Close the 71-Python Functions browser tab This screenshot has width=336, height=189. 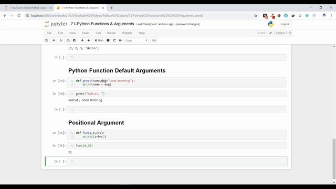coord(103,8)
